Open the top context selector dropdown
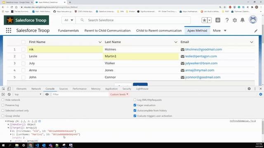Viewport: 264px width, 148px height. [28, 94]
